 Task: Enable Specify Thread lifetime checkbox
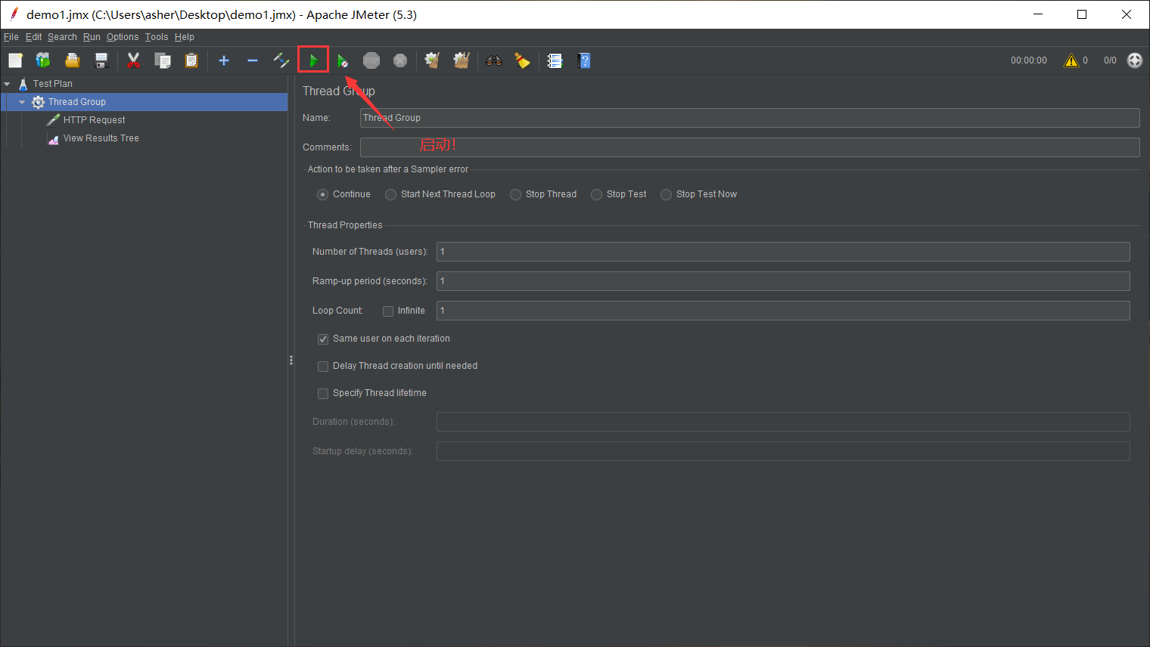point(323,394)
